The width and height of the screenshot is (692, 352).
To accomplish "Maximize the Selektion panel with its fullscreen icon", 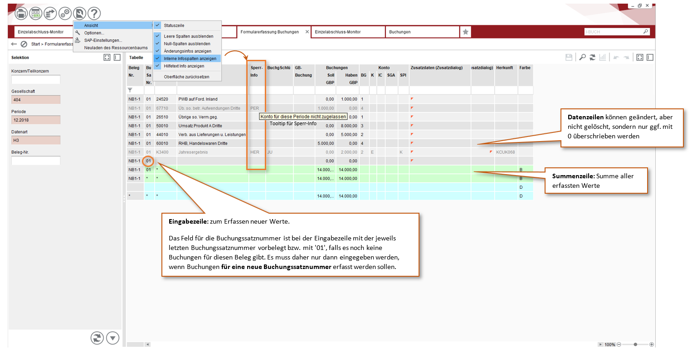I will (x=107, y=58).
